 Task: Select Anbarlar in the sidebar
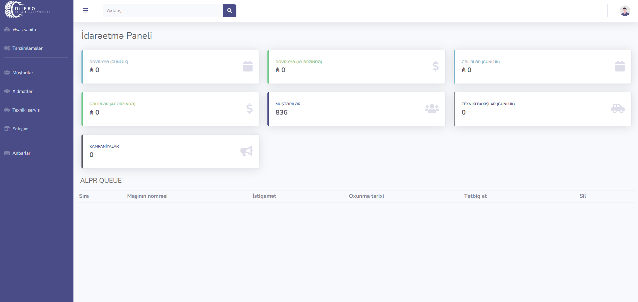point(21,153)
